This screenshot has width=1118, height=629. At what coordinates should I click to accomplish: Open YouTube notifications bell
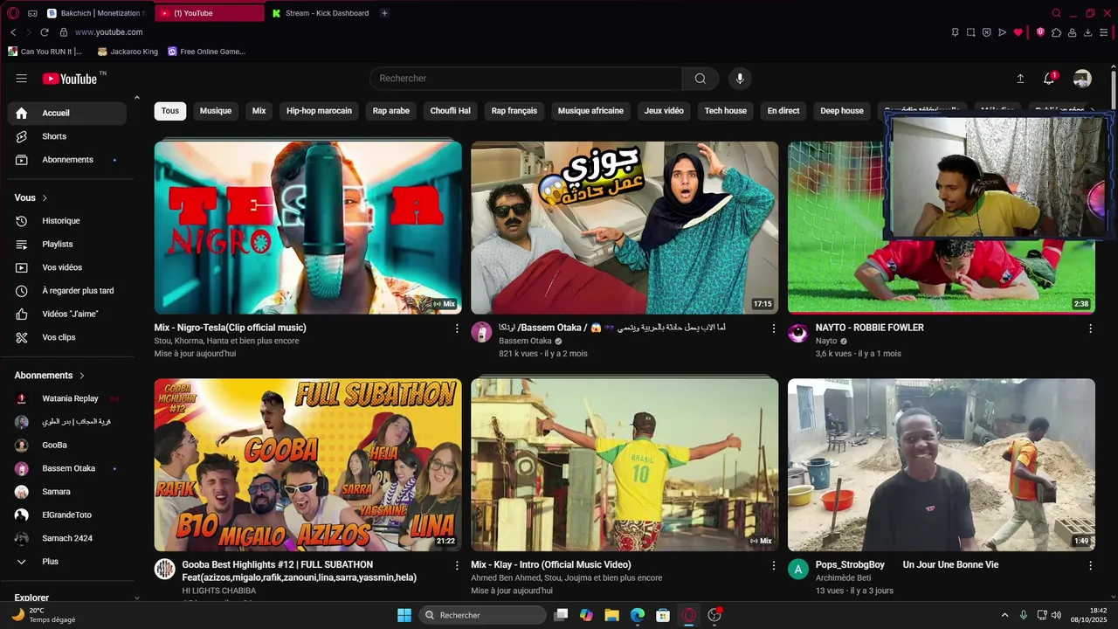click(1049, 79)
